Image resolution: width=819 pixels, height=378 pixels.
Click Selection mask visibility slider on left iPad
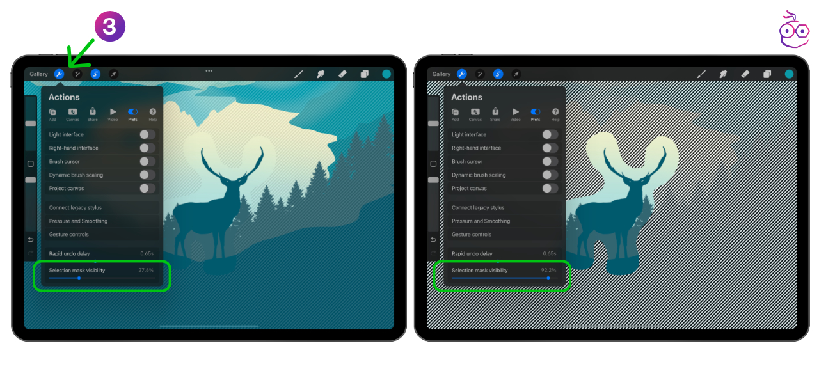(79, 278)
